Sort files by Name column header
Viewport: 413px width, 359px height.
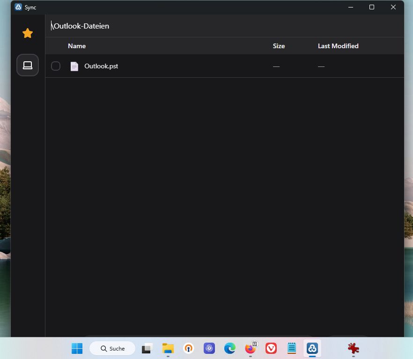77,46
